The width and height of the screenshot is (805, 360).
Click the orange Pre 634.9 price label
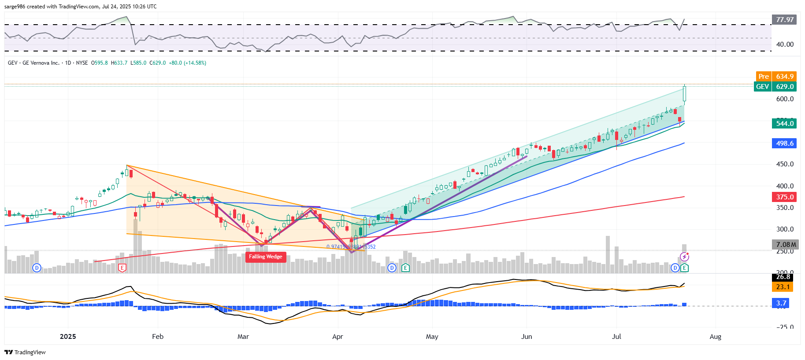(776, 77)
